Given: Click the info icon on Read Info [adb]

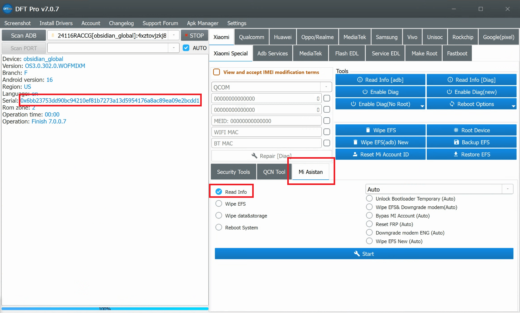Looking at the screenshot, I should tap(360, 80).
